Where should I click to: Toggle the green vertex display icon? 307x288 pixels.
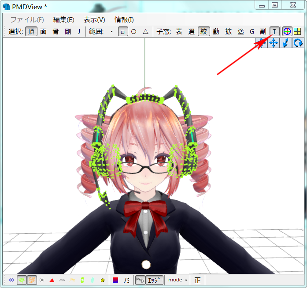22,280
